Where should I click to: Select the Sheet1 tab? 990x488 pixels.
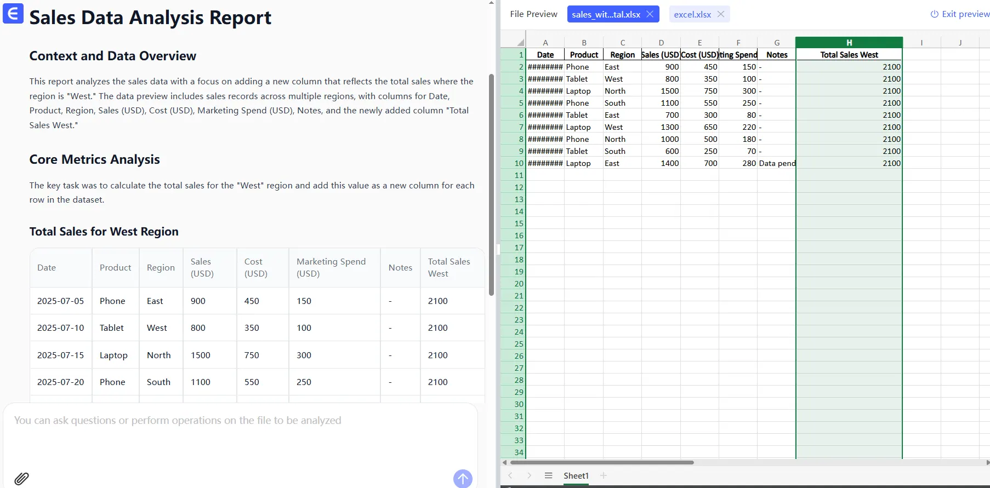click(576, 475)
